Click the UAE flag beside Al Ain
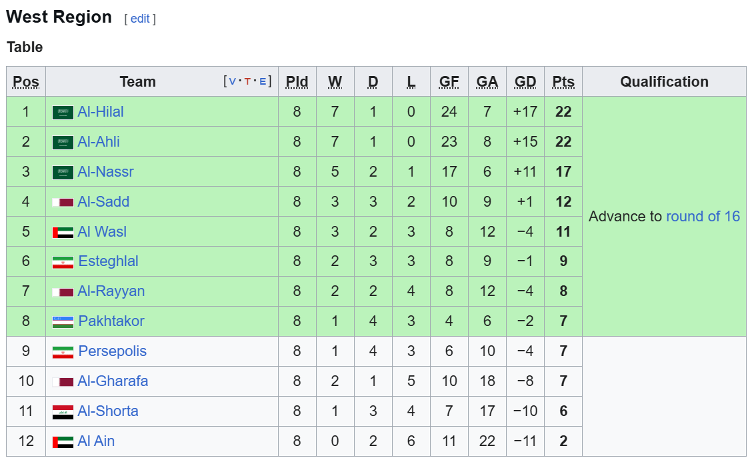 [63, 442]
